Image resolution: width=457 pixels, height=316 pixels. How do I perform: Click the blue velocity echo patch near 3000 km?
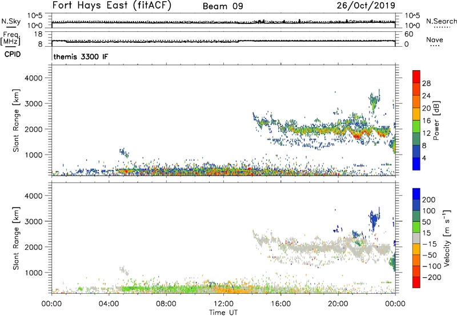[374, 219]
